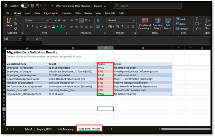This screenshot has width=215, height=137.
Task: Open Format as Table menu
Action: (158, 24)
